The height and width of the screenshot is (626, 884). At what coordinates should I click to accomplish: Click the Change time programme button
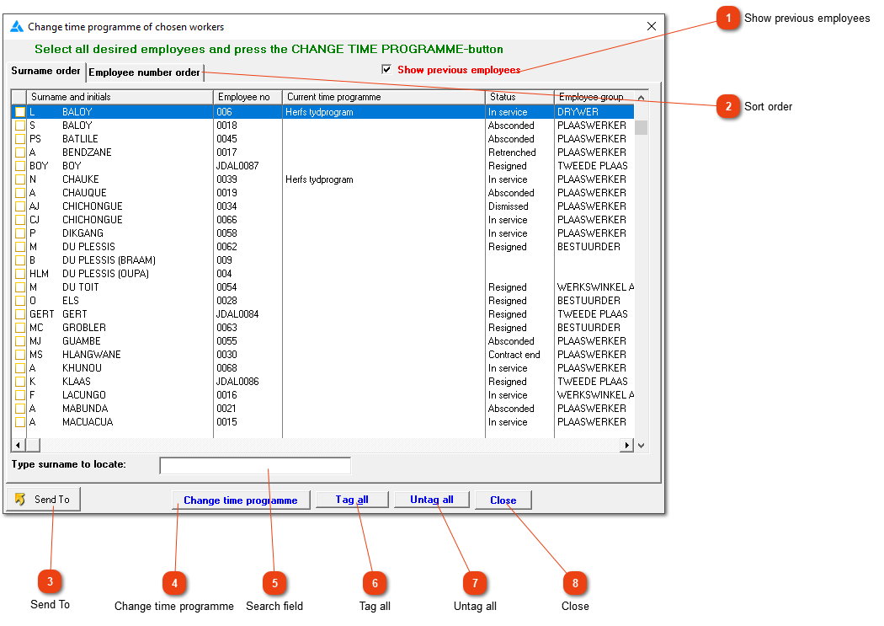pos(241,500)
